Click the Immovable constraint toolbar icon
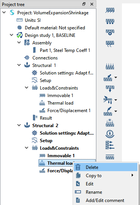The height and width of the screenshot is (205, 140). 110,10
